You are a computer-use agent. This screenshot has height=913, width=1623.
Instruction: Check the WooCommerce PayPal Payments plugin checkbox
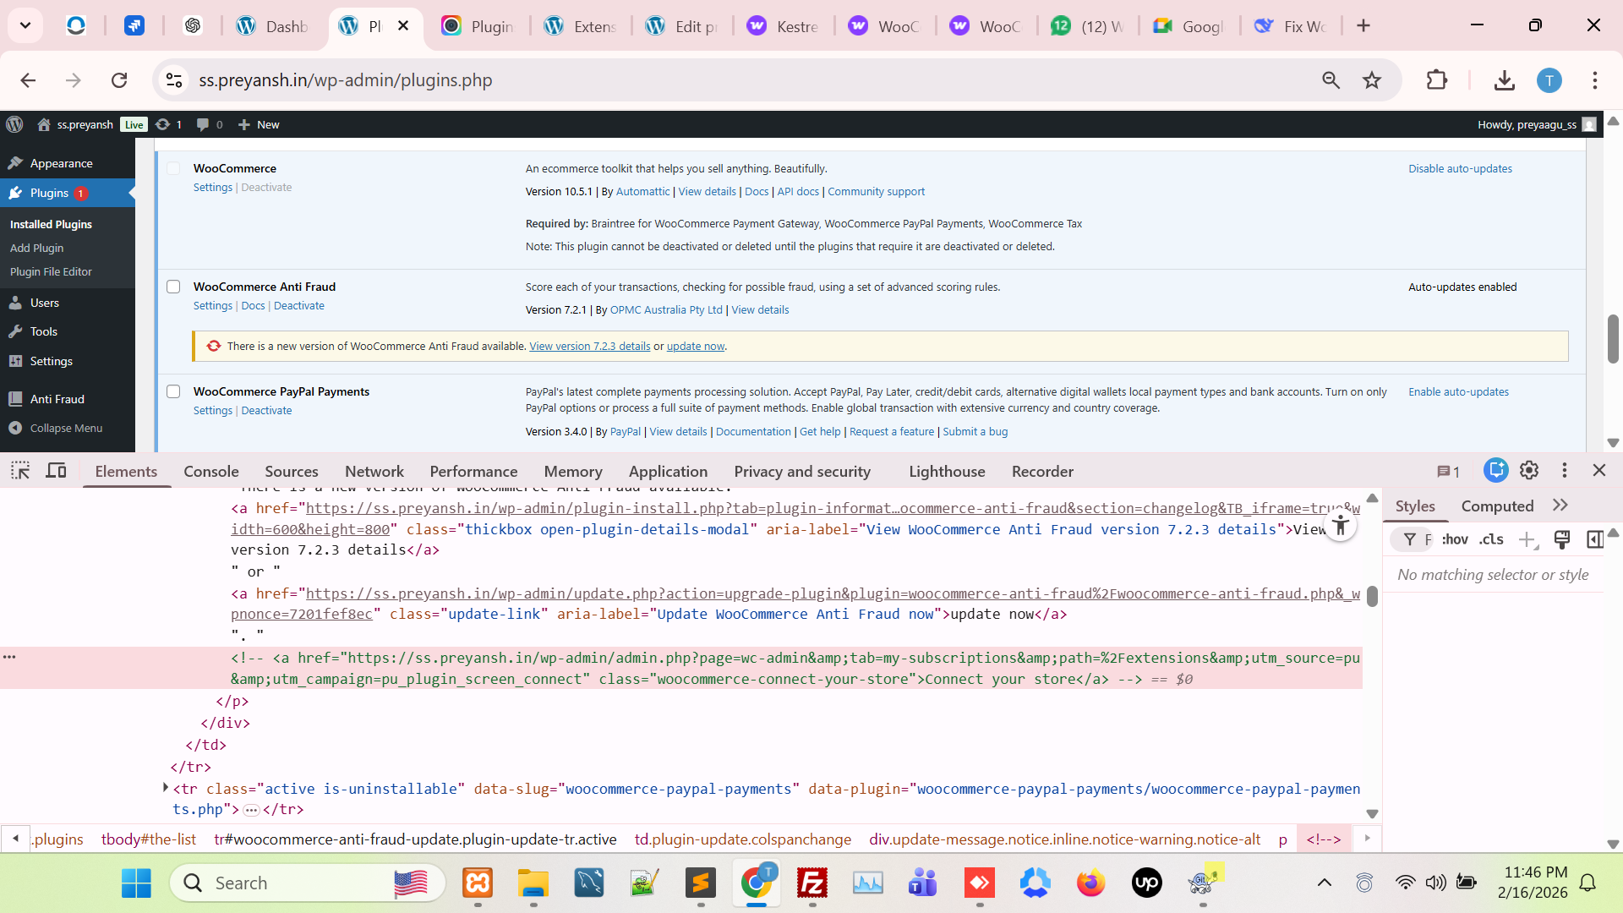coord(173,391)
